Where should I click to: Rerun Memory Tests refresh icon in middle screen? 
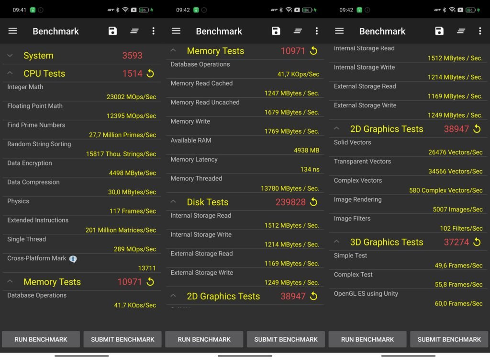(314, 51)
